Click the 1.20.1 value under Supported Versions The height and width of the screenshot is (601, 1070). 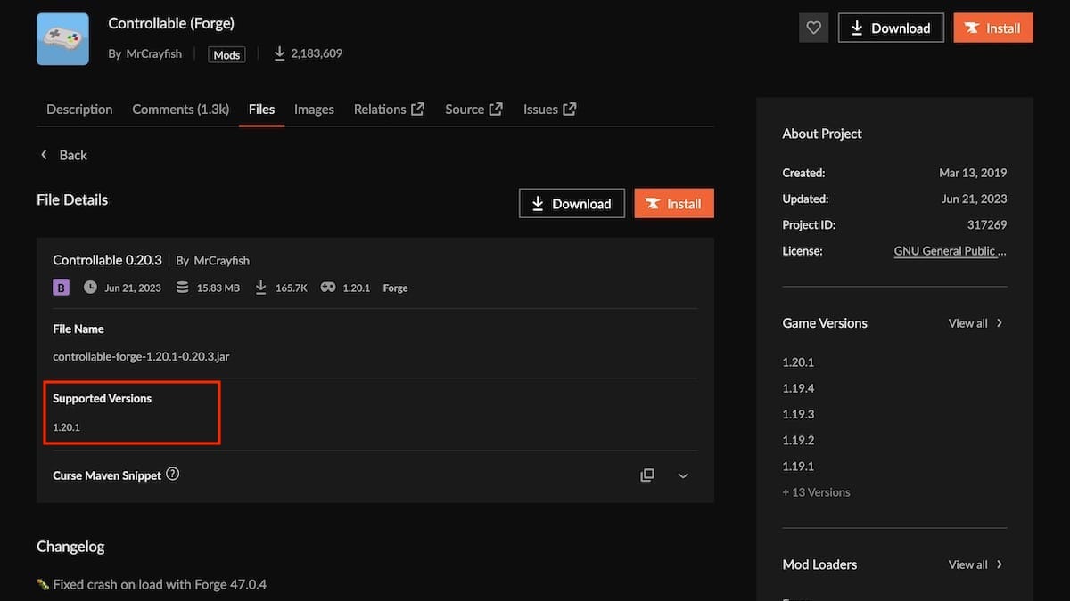click(66, 427)
